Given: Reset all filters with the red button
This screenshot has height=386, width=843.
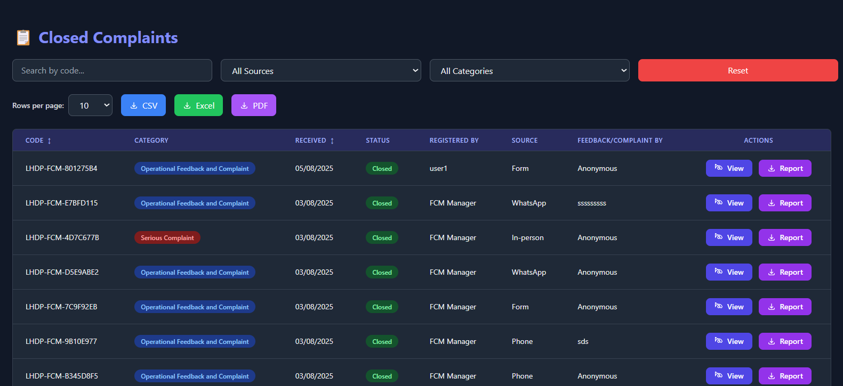Looking at the screenshot, I should [737, 70].
